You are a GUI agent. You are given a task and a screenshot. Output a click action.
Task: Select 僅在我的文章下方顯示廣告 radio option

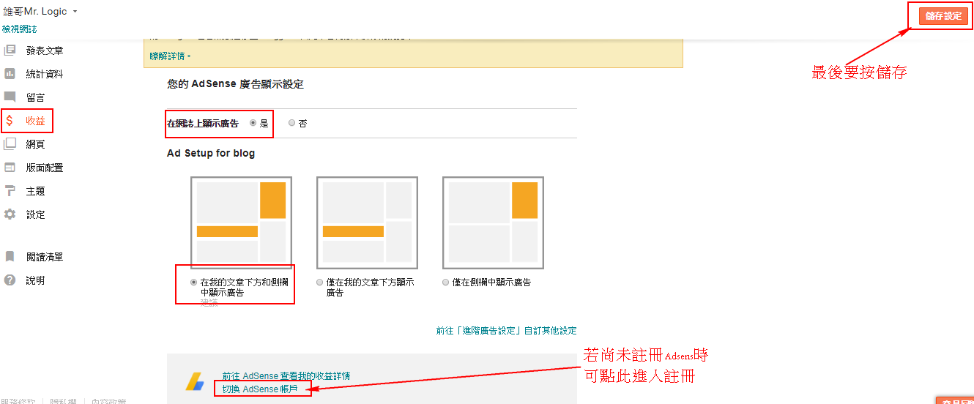click(319, 282)
